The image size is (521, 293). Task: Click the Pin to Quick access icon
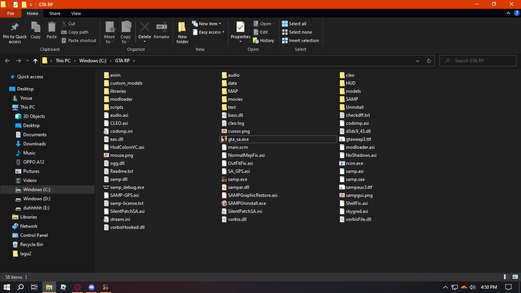coord(15,27)
